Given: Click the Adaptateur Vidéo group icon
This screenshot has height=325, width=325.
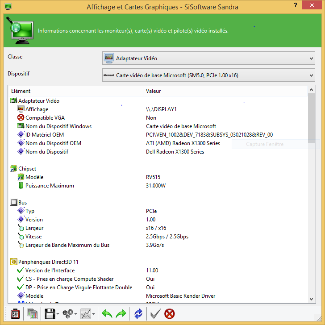Looking at the screenshot, I should click(14, 100).
